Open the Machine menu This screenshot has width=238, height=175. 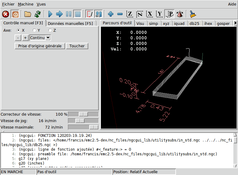tap(26, 4)
